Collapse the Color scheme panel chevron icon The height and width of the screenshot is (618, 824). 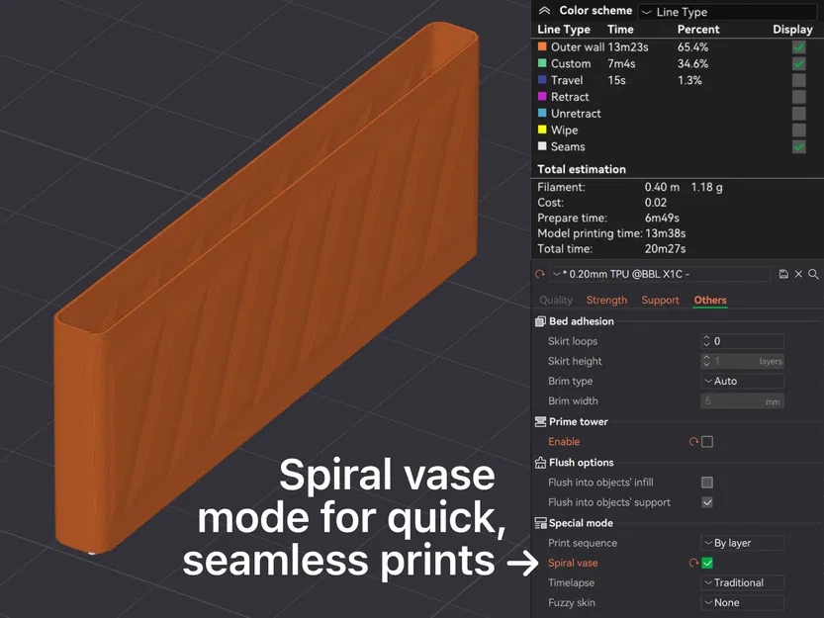tap(544, 11)
